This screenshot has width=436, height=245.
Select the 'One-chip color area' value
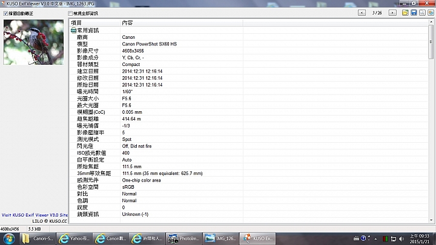[141, 180]
